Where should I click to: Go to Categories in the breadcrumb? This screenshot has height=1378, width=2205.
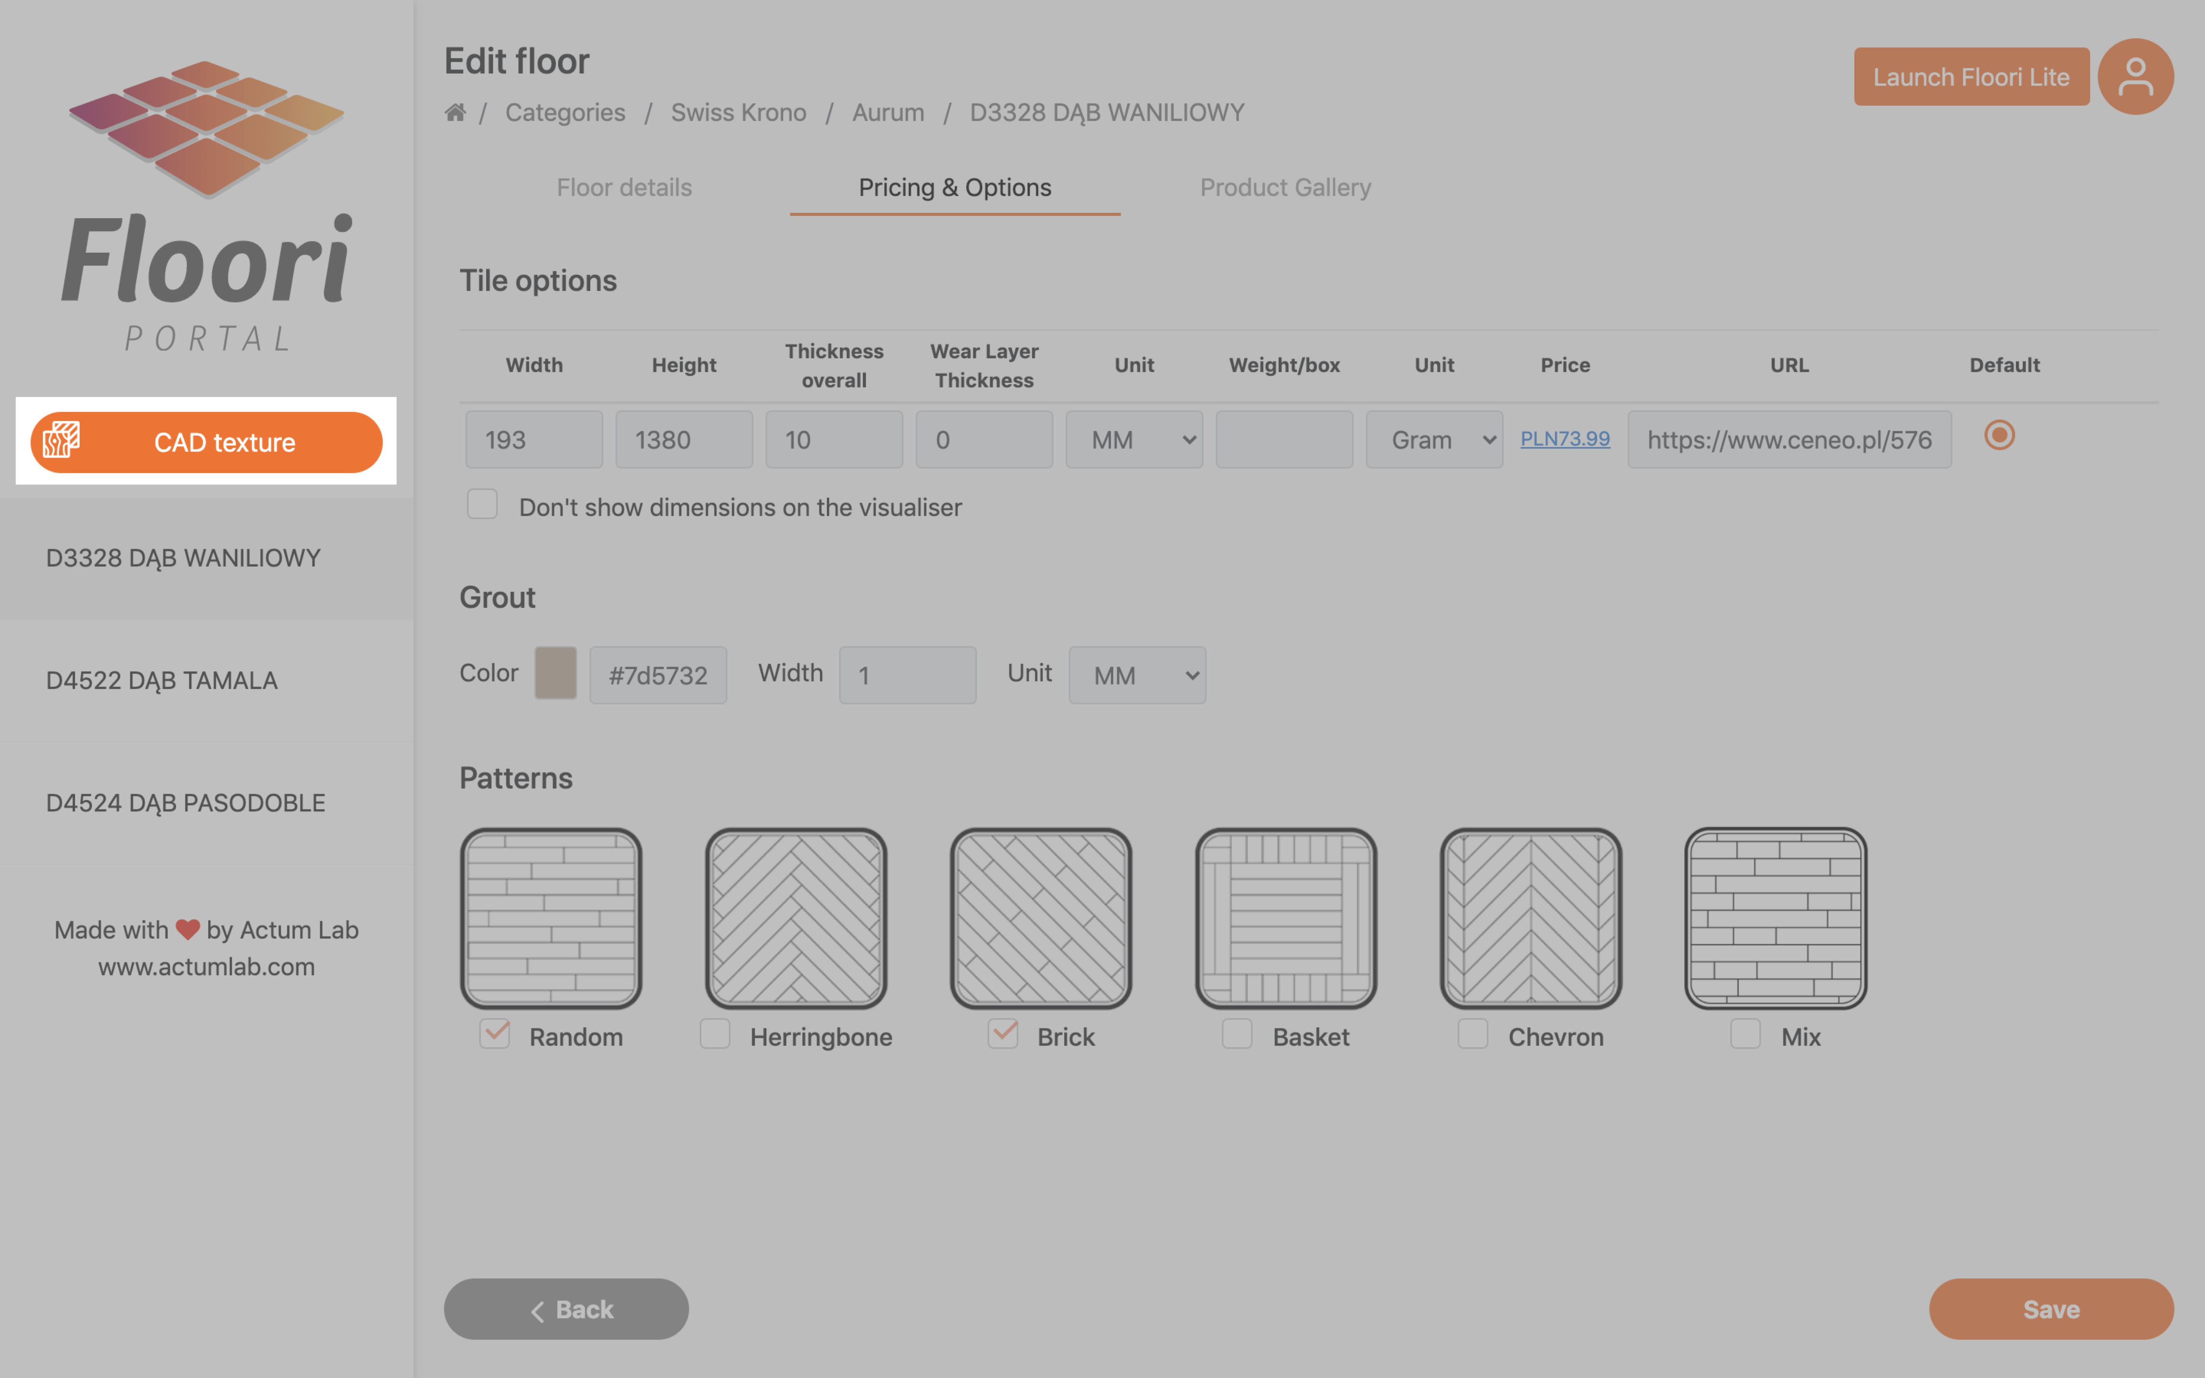coord(566,112)
